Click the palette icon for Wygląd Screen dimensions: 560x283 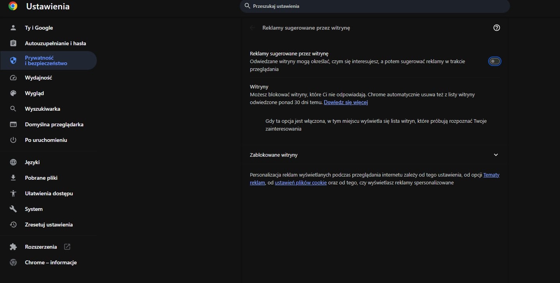(13, 93)
